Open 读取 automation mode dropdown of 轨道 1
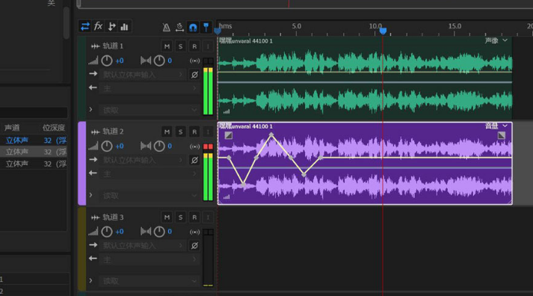The width and height of the screenshot is (533, 296). point(150,110)
